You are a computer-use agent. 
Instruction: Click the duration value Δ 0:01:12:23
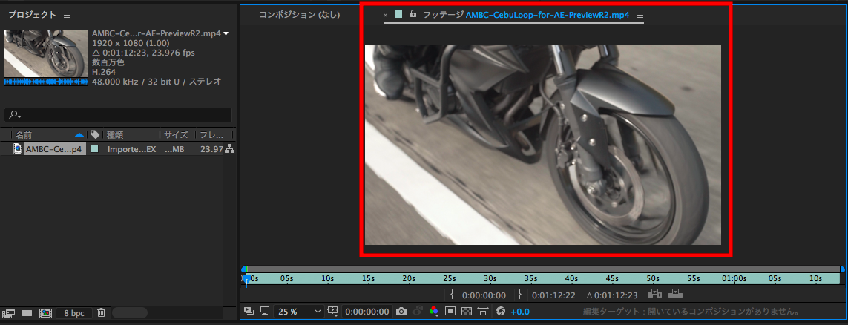tap(611, 296)
